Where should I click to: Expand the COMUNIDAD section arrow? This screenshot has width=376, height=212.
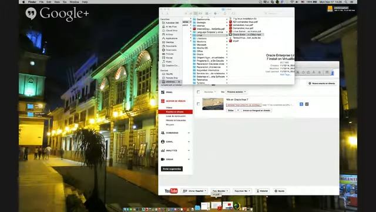pyautogui.click(x=189, y=133)
